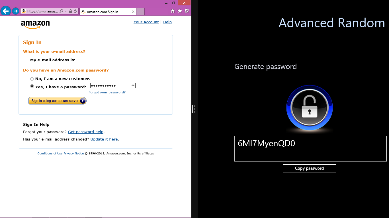Image resolution: width=389 pixels, height=218 pixels.
Task: Refresh the page with the reload icon
Action: [x=75, y=11]
